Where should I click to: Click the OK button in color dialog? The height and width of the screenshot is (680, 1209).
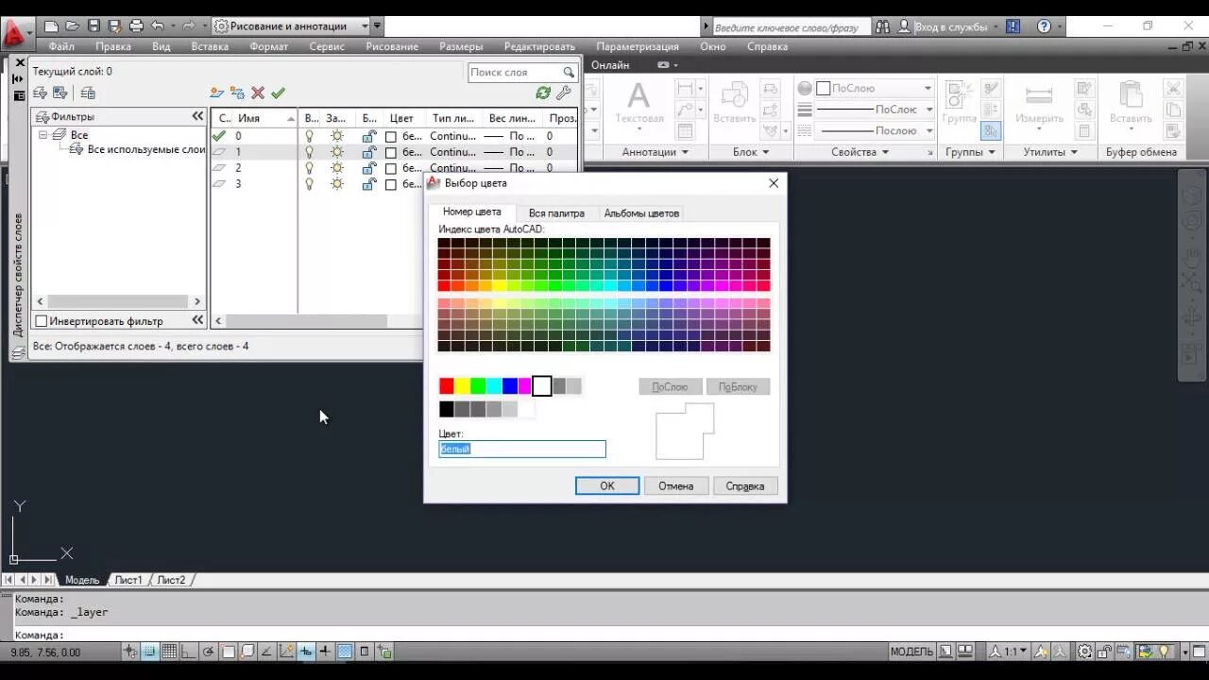pyautogui.click(x=607, y=486)
